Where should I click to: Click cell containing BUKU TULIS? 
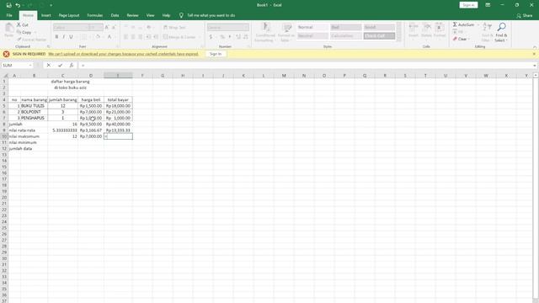pos(34,106)
